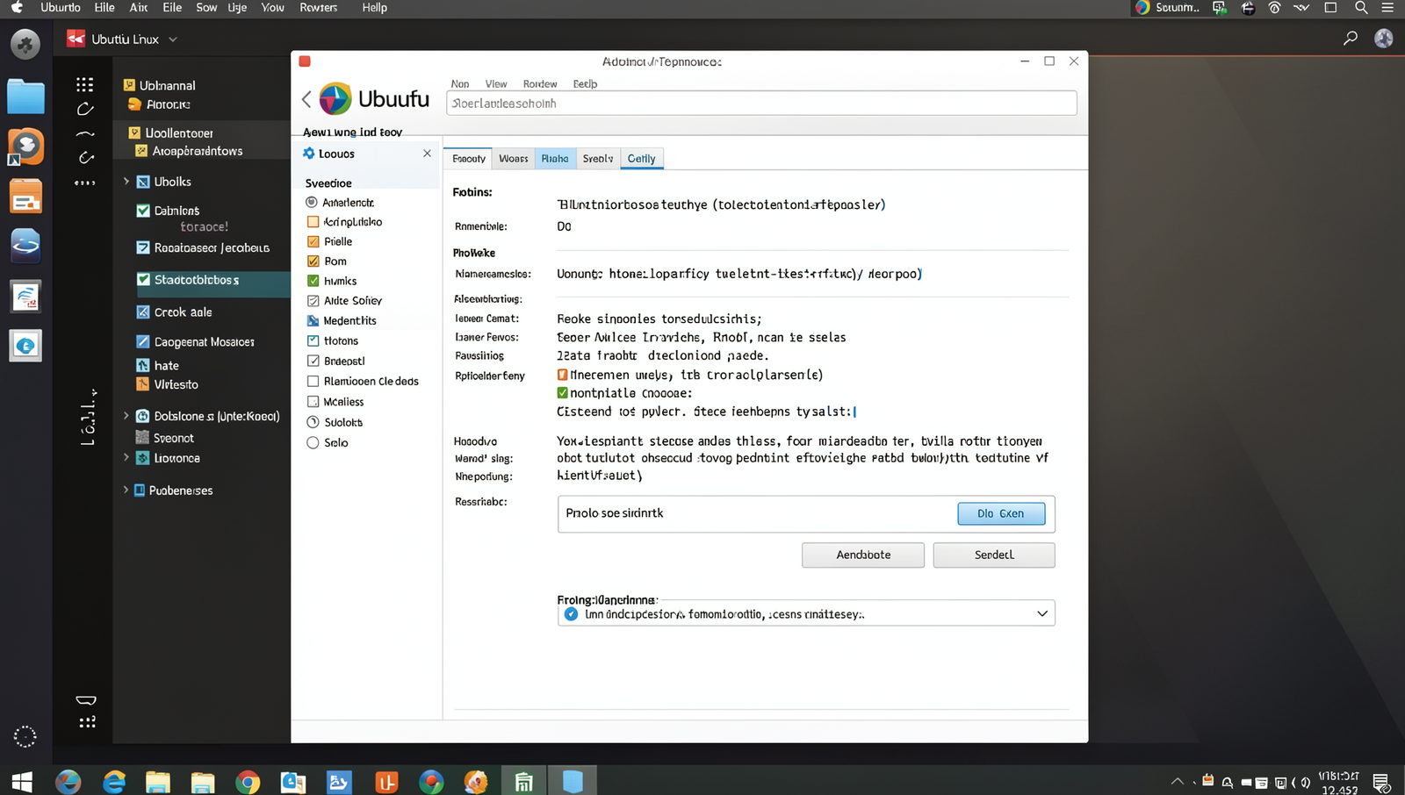Click the Dlo Gxen button

(x=1001, y=513)
